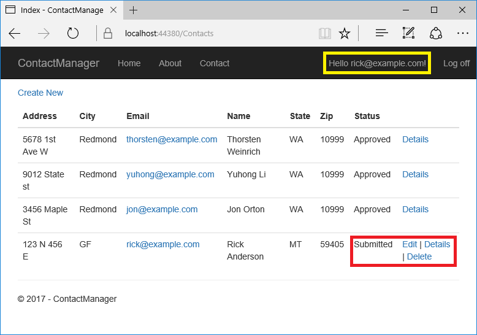Click the Create New link
The width and height of the screenshot is (477, 335).
(40, 93)
